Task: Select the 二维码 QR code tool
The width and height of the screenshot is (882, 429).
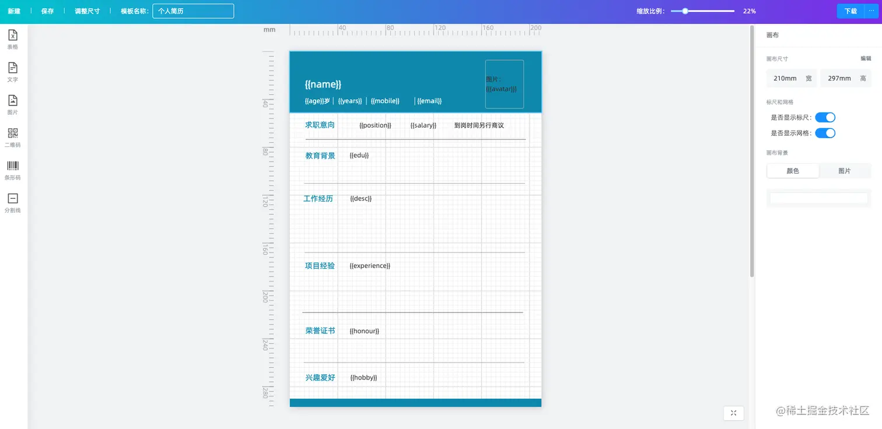Action: click(x=13, y=137)
